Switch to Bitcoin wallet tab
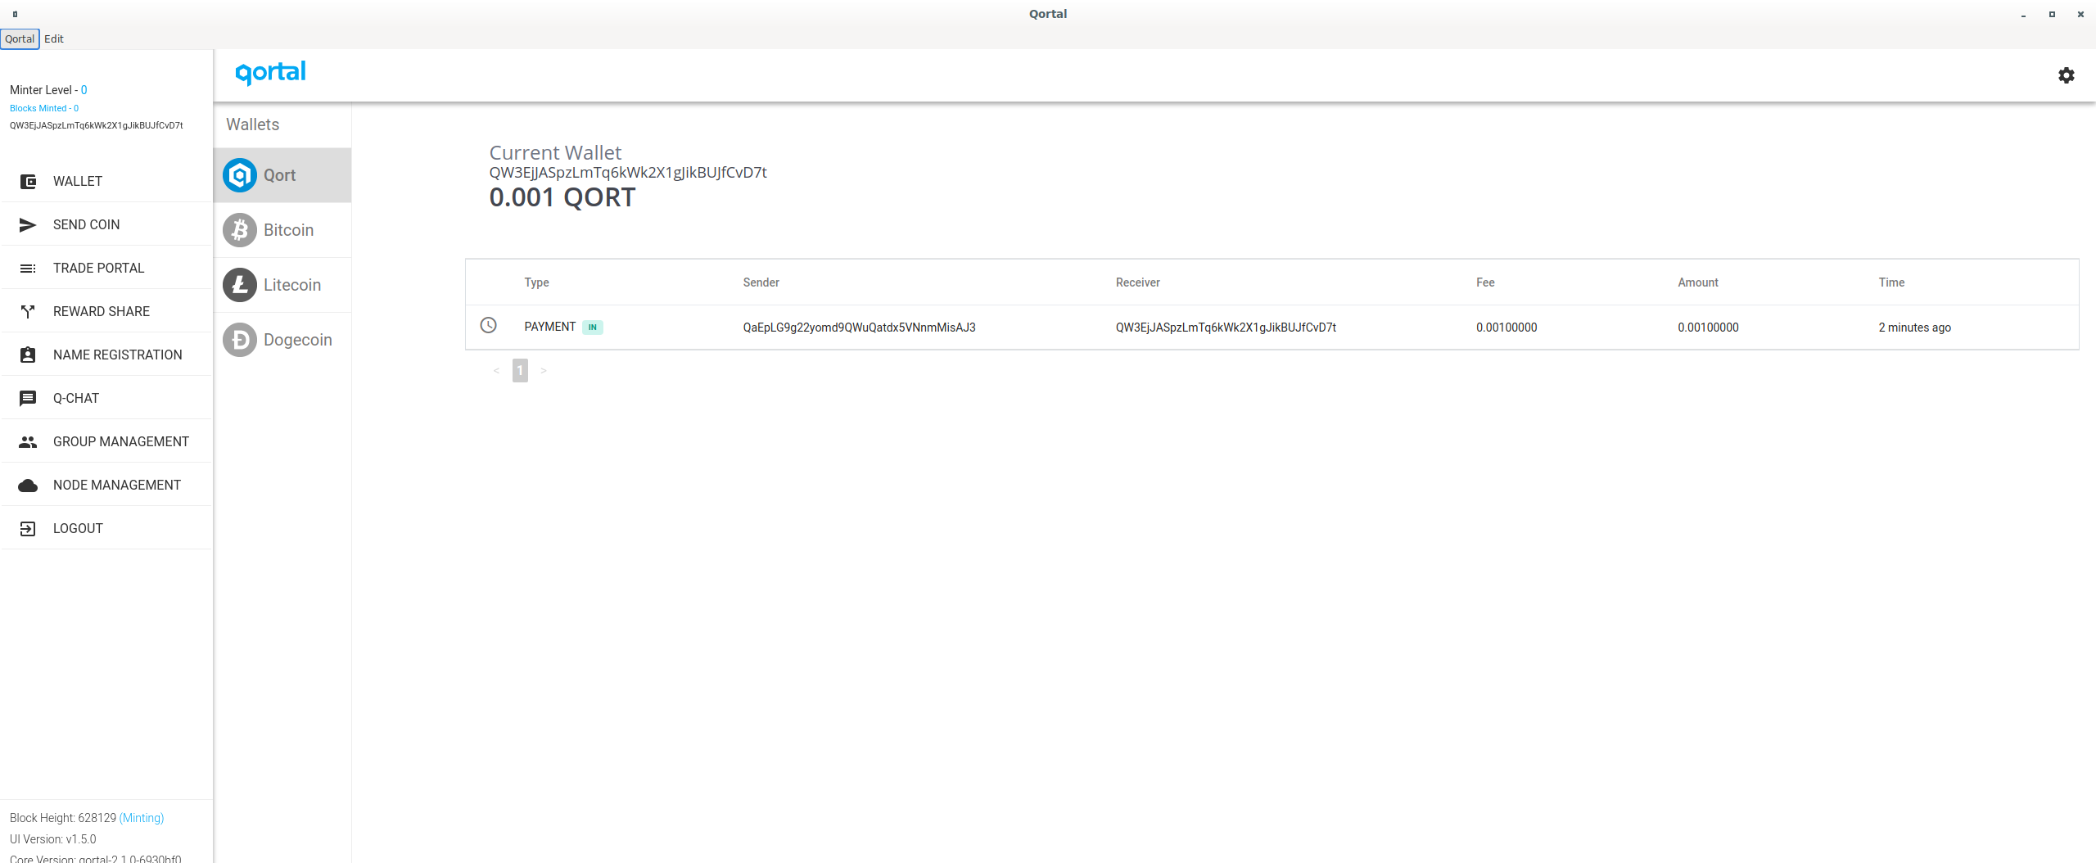2096x863 pixels. (282, 230)
